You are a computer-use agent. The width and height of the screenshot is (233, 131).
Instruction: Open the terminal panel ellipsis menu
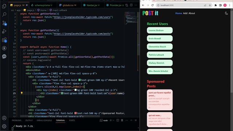coord(127,120)
